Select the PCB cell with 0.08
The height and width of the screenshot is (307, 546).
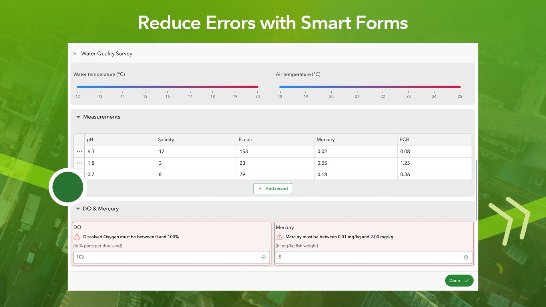434,152
